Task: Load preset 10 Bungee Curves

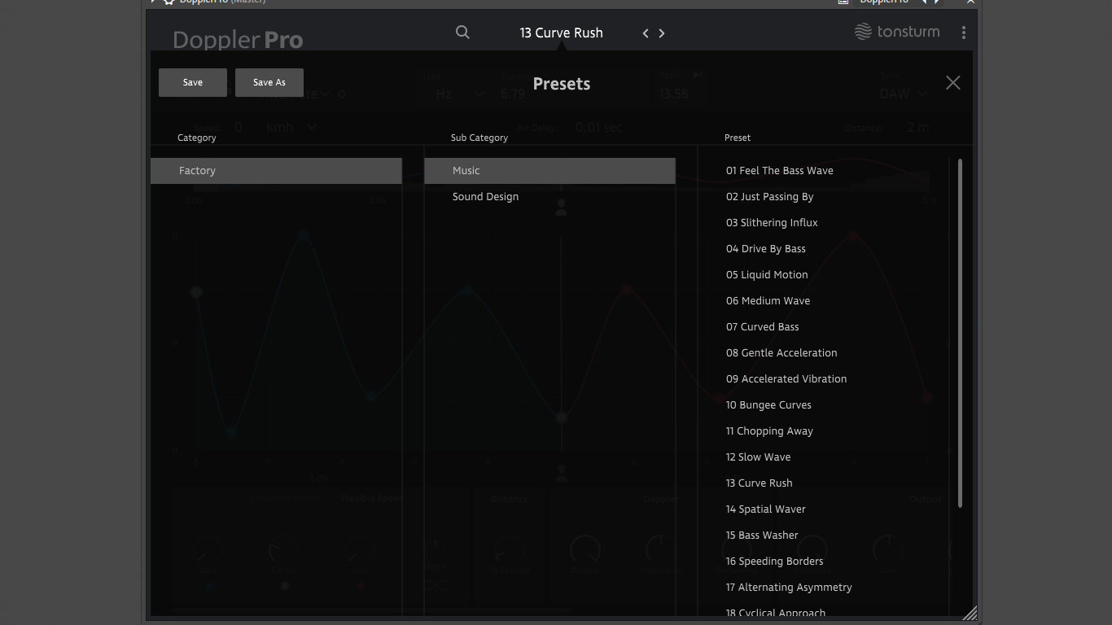Action: point(768,405)
